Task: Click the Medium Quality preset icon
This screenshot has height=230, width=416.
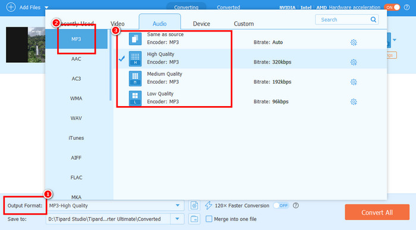Action: pos(135,79)
